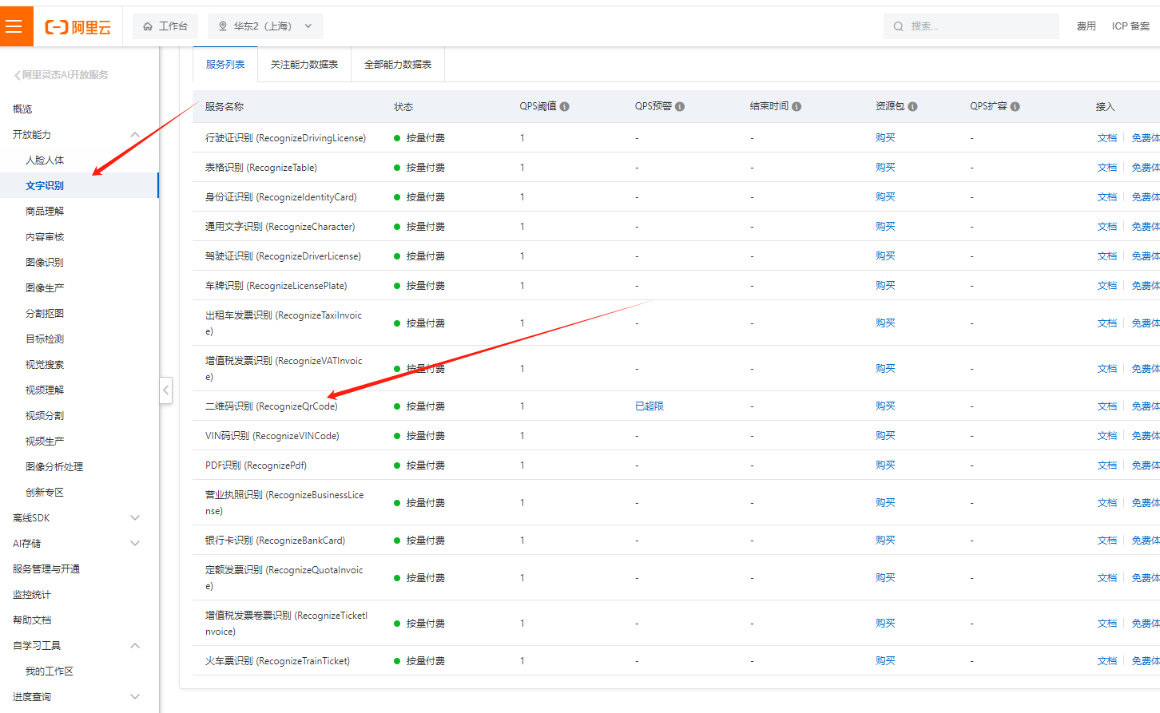This screenshot has width=1160, height=713.
Task: Collapse the 自学习工具 section chevron
Action: click(x=135, y=646)
